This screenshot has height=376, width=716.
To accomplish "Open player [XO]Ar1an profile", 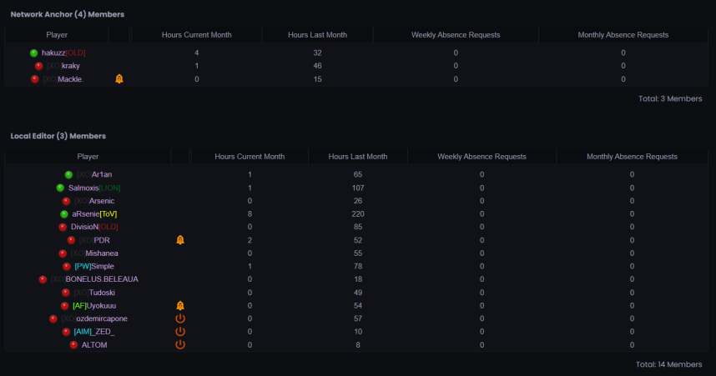I will coord(94,174).
